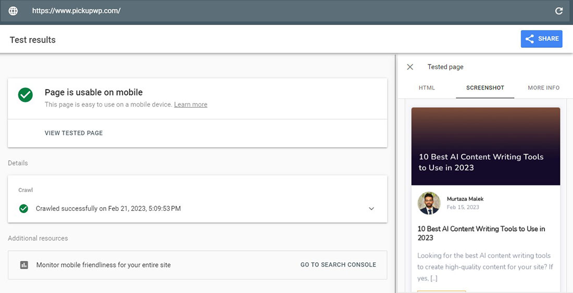Click the green usable-on-mobile checkmark icon
Image resolution: width=573 pixels, height=293 pixels.
25,95
